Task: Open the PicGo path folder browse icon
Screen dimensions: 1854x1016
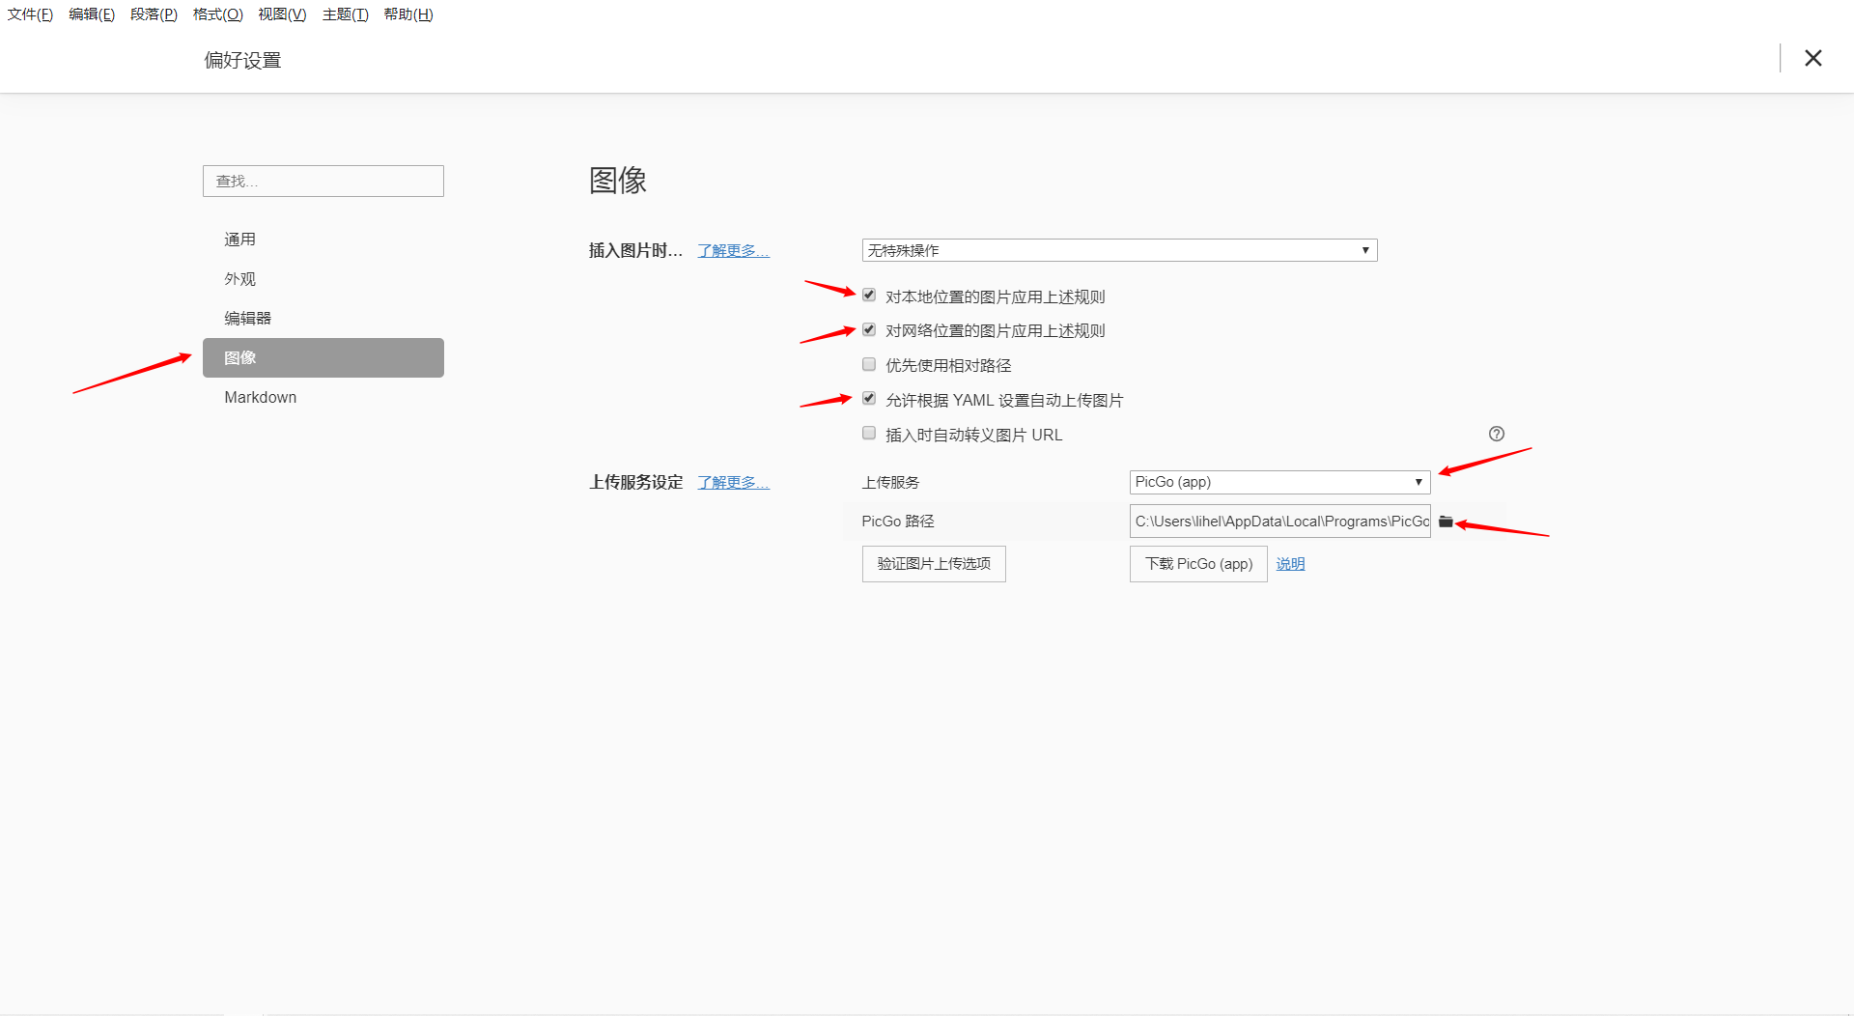Action: click(x=1446, y=522)
